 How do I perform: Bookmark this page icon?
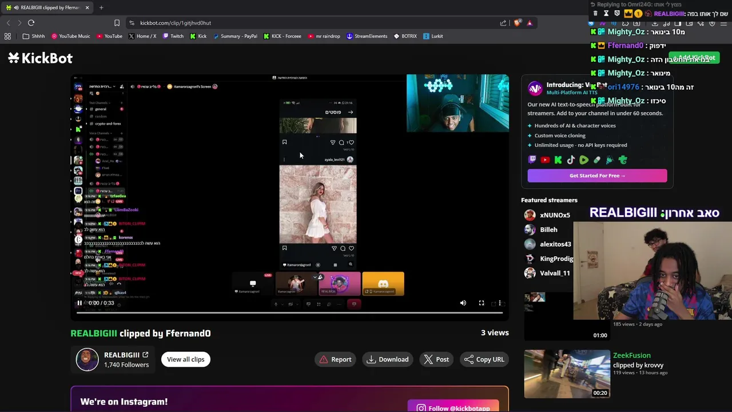point(117,23)
